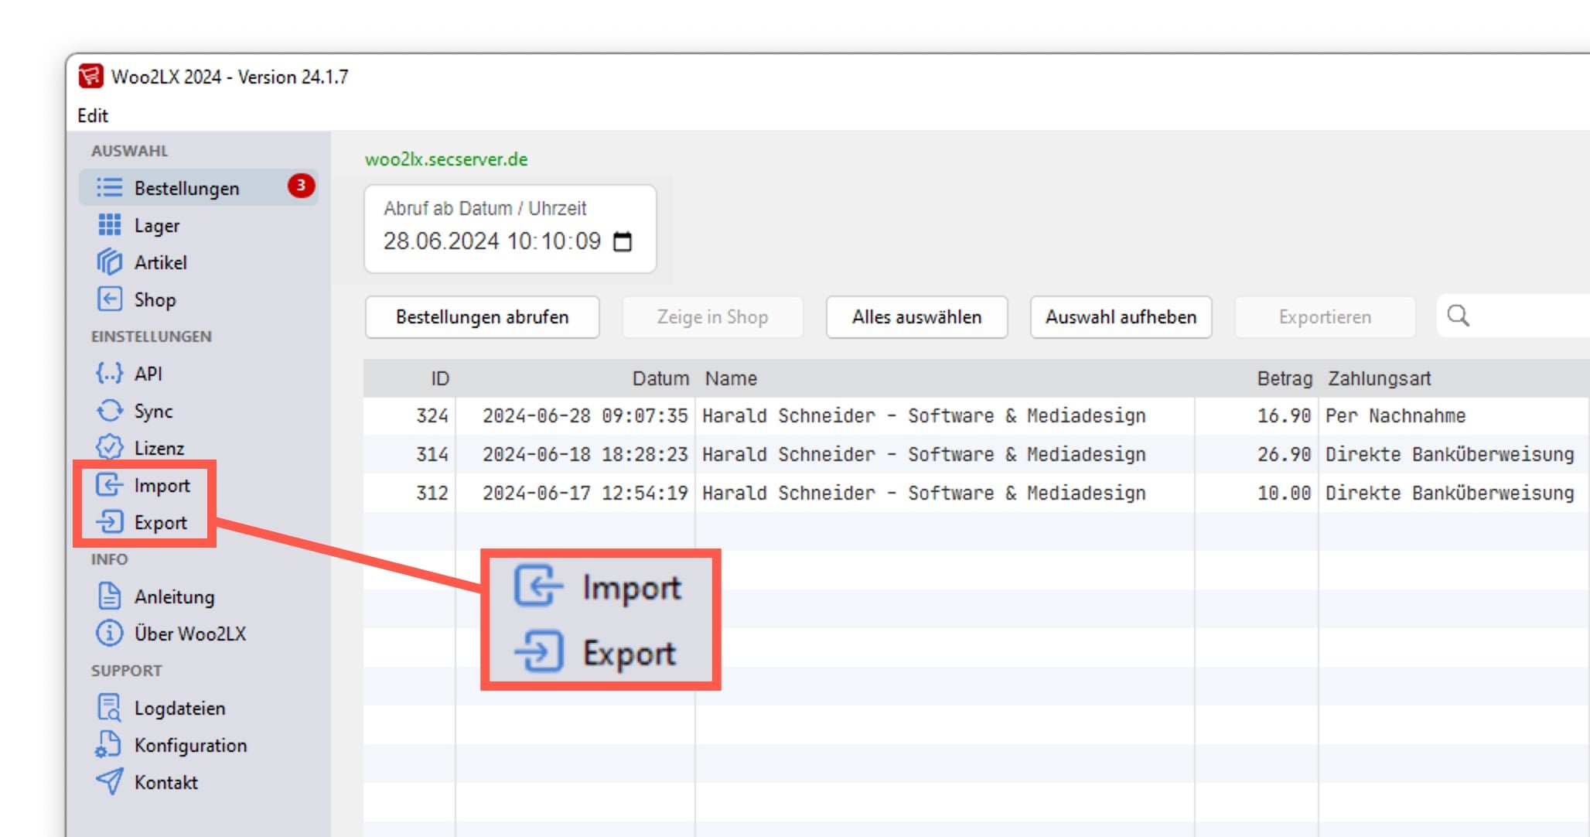The height and width of the screenshot is (837, 1590).
Task: Click the Artikel icon in sidebar
Action: [109, 262]
